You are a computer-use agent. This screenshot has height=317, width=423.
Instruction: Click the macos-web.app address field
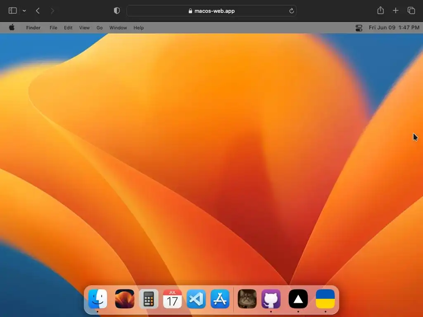[211, 11]
